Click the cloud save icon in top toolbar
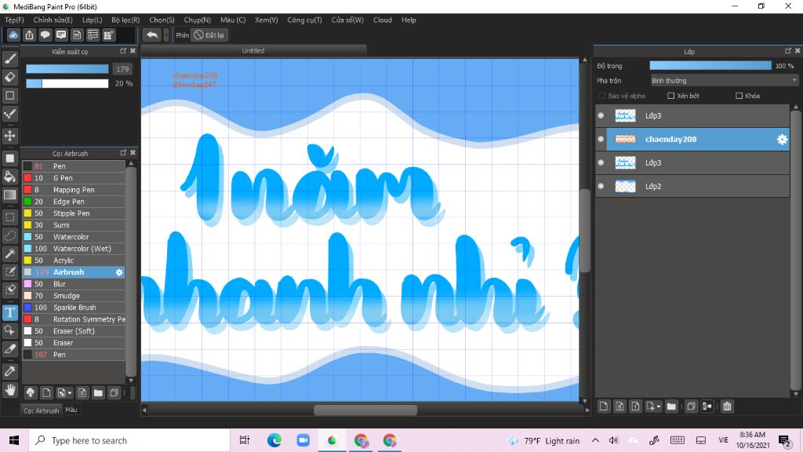This screenshot has width=803, height=452. click(x=13, y=35)
